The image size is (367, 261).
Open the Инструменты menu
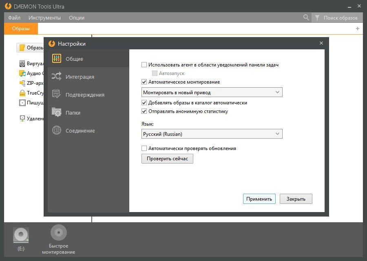(x=45, y=18)
